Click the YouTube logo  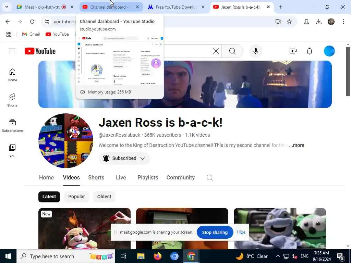[40, 51]
